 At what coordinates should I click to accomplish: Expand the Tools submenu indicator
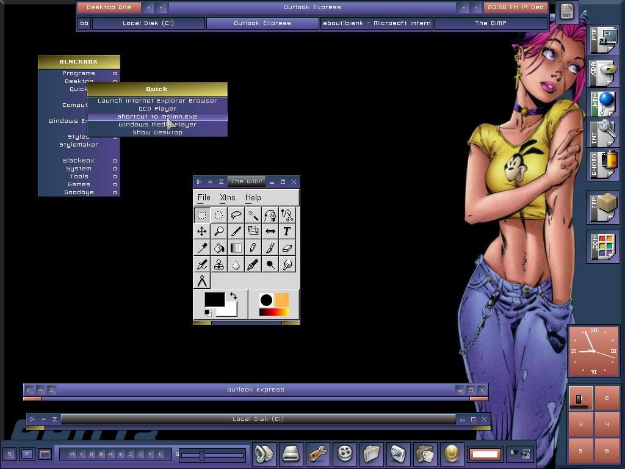click(x=115, y=176)
